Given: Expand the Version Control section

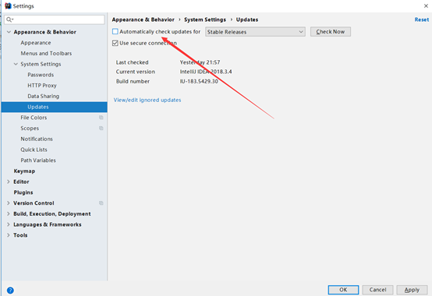Looking at the screenshot, I should 9,203.
